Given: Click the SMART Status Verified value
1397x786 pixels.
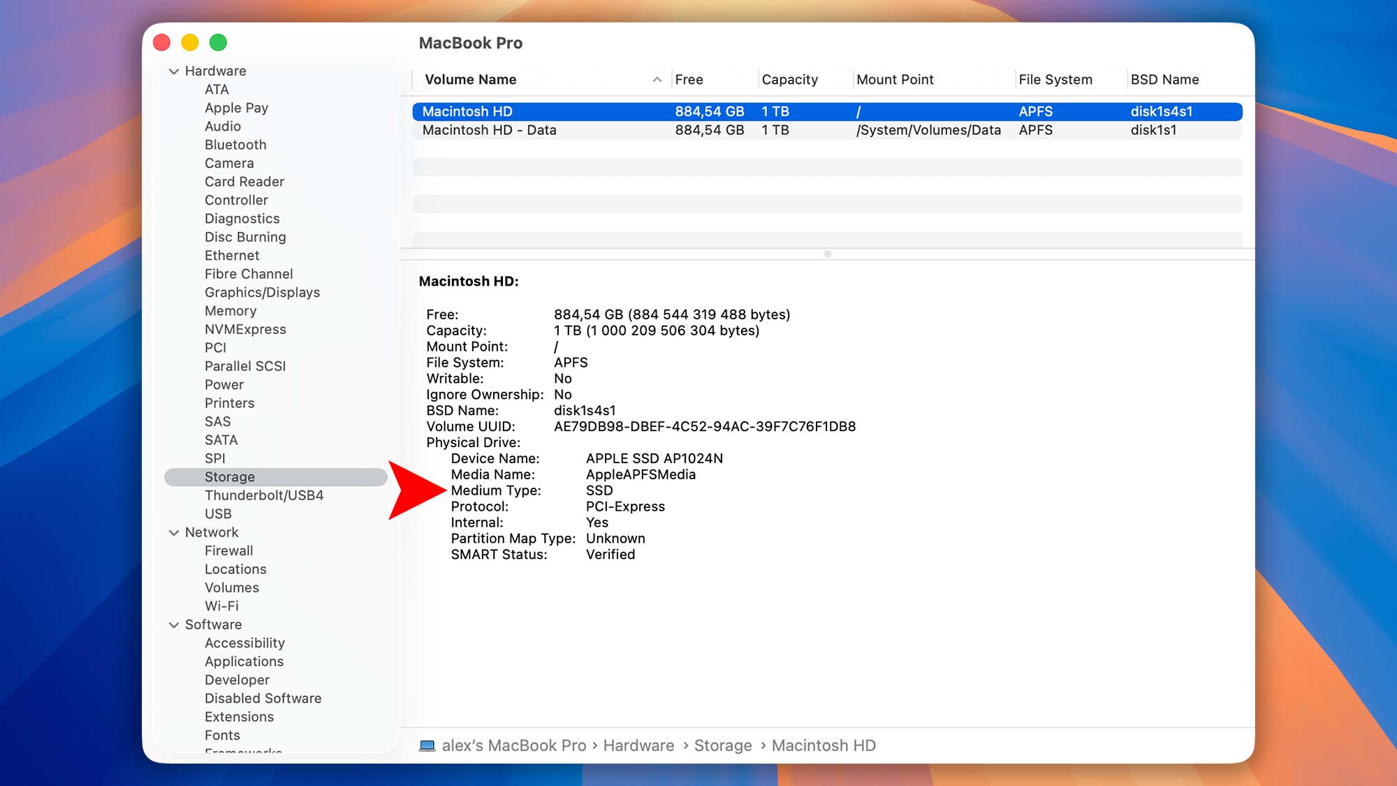Looking at the screenshot, I should tap(610, 554).
